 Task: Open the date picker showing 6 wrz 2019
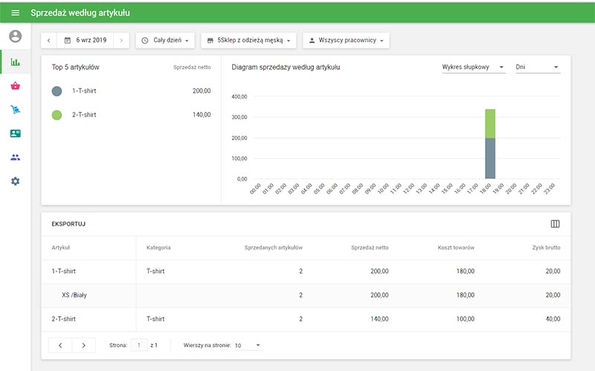(86, 40)
